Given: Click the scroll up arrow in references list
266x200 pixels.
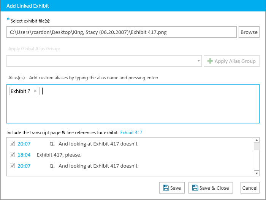Looking at the screenshot, I should click(x=256, y=140).
